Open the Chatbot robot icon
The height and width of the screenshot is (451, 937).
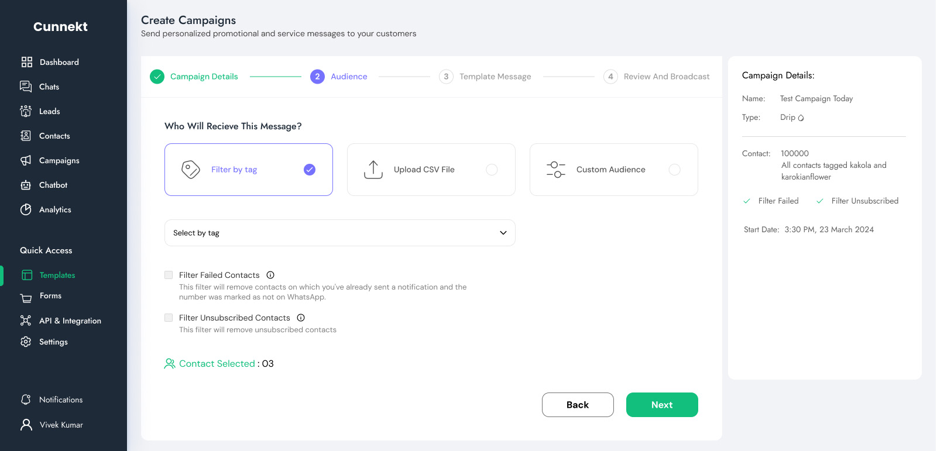(26, 185)
